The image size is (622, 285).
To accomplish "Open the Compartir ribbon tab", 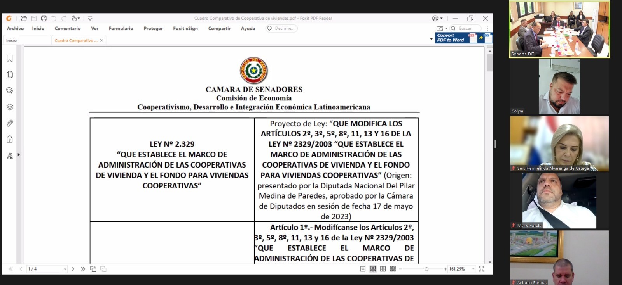I will [x=219, y=28].
